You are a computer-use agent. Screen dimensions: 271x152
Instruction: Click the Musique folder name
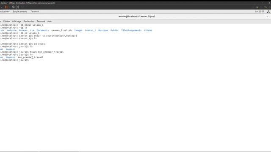click(103, 30)
